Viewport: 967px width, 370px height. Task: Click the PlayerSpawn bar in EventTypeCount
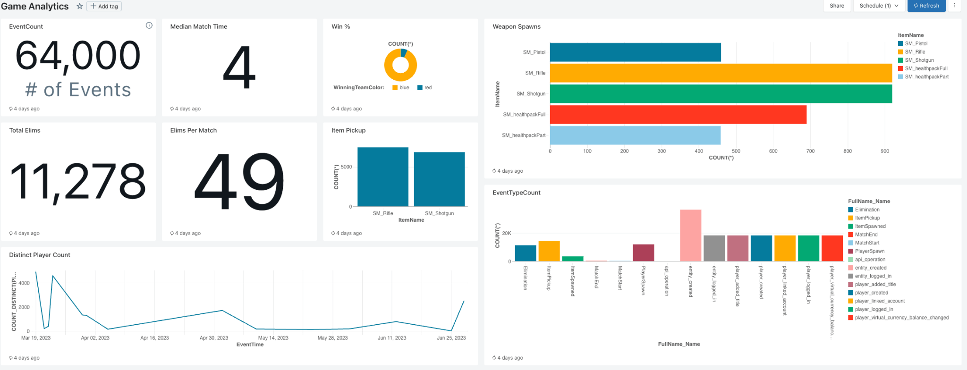[643, 253]
